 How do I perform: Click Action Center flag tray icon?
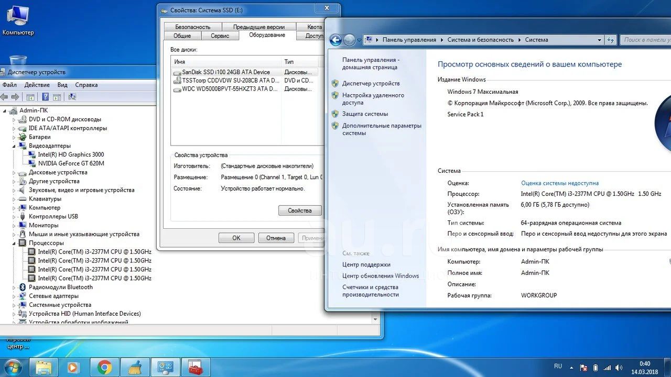(585, 368)
